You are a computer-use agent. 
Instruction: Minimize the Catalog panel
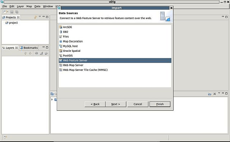click(223, 93)
